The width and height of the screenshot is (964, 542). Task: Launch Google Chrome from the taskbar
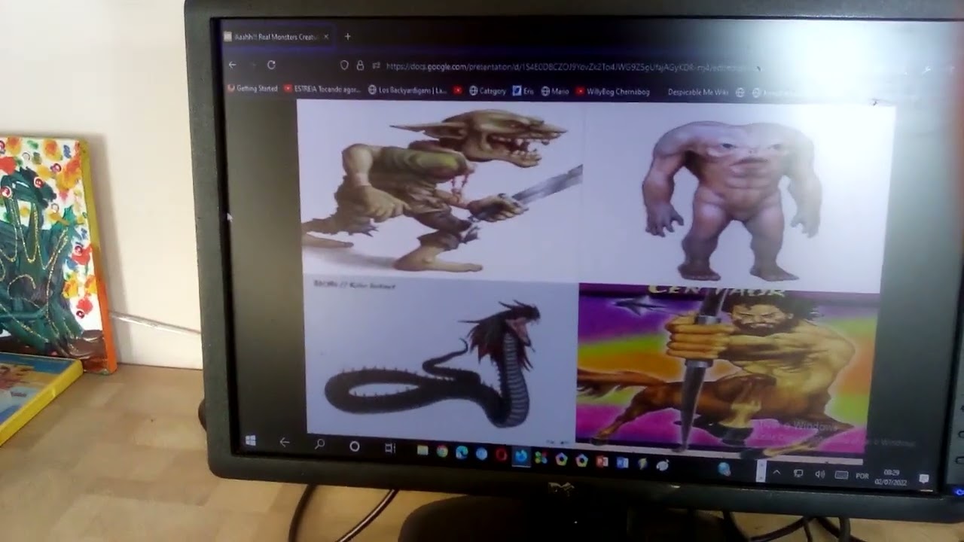click(442, 452)
